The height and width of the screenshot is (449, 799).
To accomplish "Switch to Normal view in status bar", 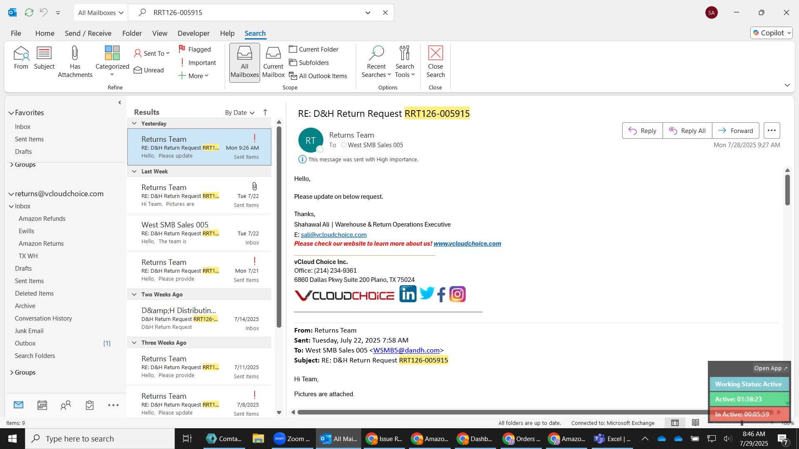I will click(675, 423).
